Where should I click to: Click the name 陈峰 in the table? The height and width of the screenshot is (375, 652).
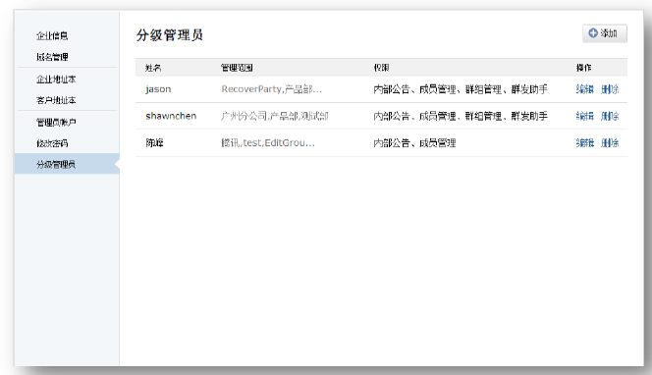tap(154, 143)
